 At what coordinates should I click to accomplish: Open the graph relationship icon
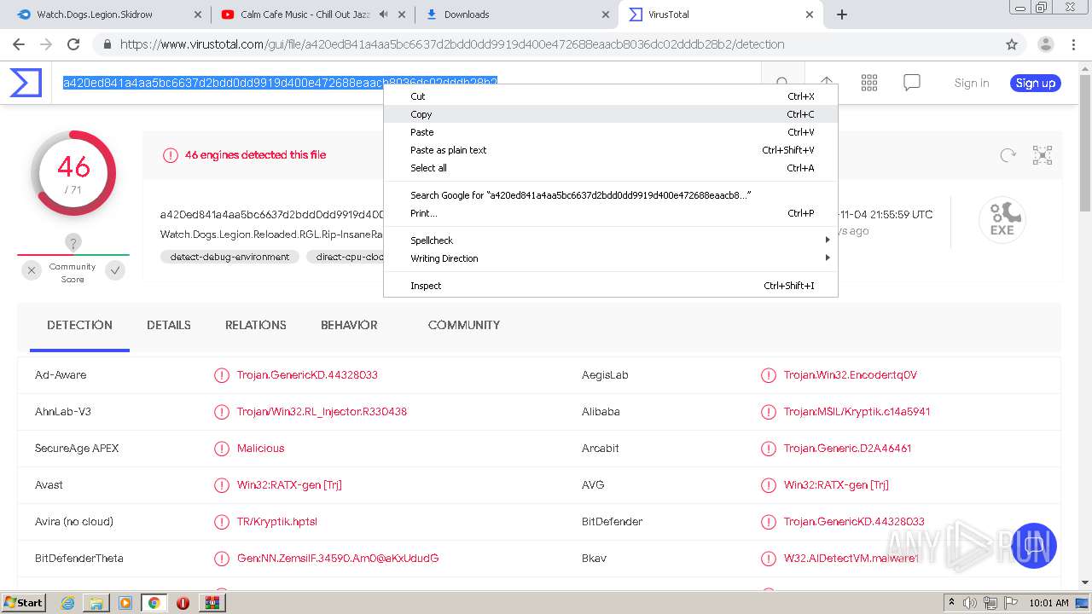1043,155
